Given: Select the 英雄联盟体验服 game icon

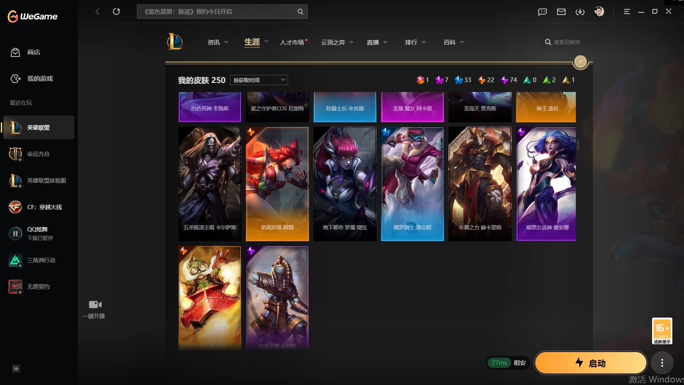Looking at the screenshot, I should (x=15, y=181).
